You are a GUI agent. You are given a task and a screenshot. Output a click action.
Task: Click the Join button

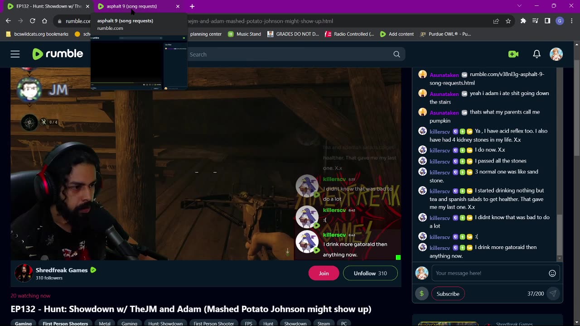pyautogui.click(x=324, y=273)
